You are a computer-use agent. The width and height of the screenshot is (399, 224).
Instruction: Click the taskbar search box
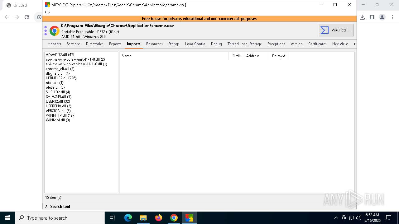click(60, 218)
